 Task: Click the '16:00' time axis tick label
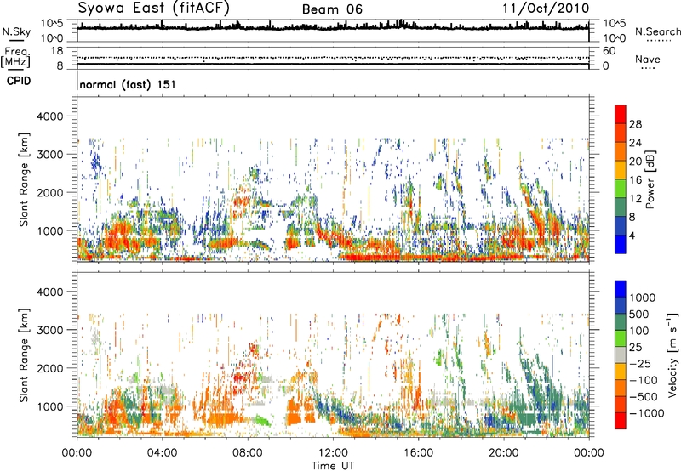418,453
